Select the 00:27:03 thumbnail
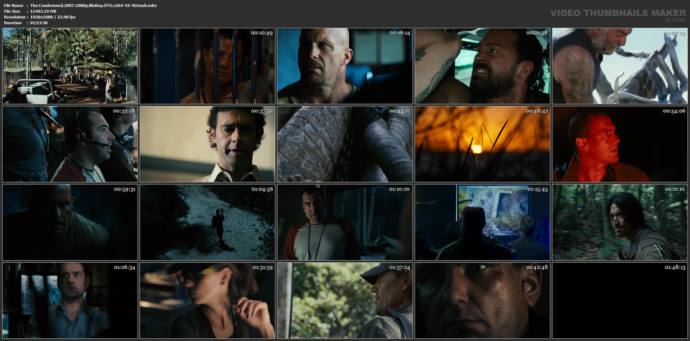Image resolution: width=690 pixels, height=341 pixels. coord(620,66)
